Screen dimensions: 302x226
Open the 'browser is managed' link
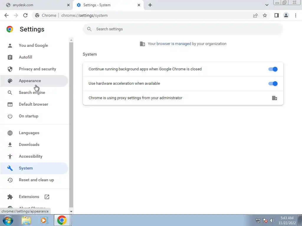point(174,44)
